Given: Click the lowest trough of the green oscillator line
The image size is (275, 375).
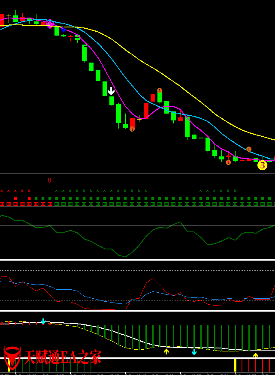Looking at the screenshot, I should (125, 257).
